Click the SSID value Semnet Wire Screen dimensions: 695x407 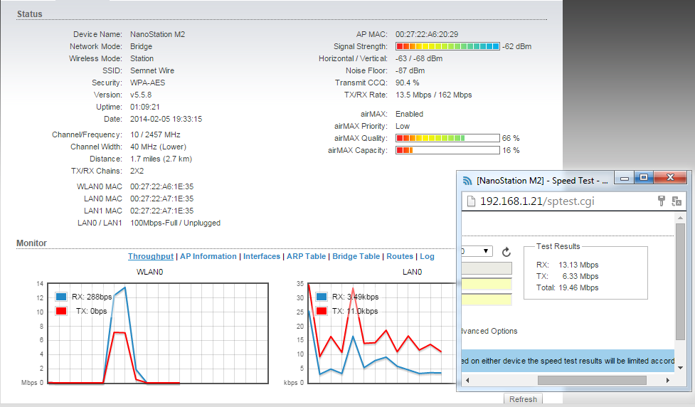click(152, 70)
